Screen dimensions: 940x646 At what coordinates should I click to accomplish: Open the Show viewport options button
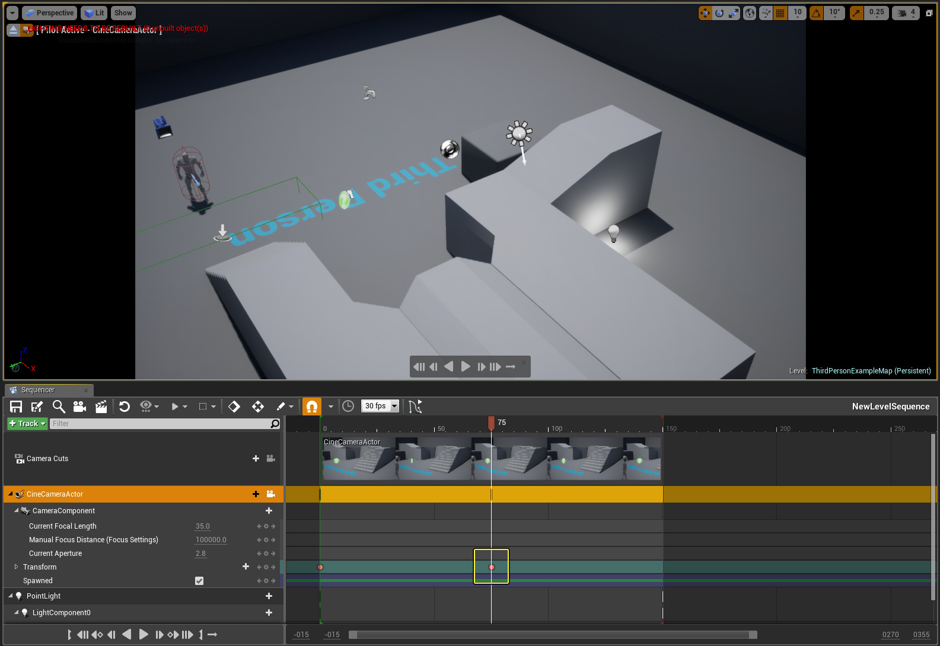(123, 12)
